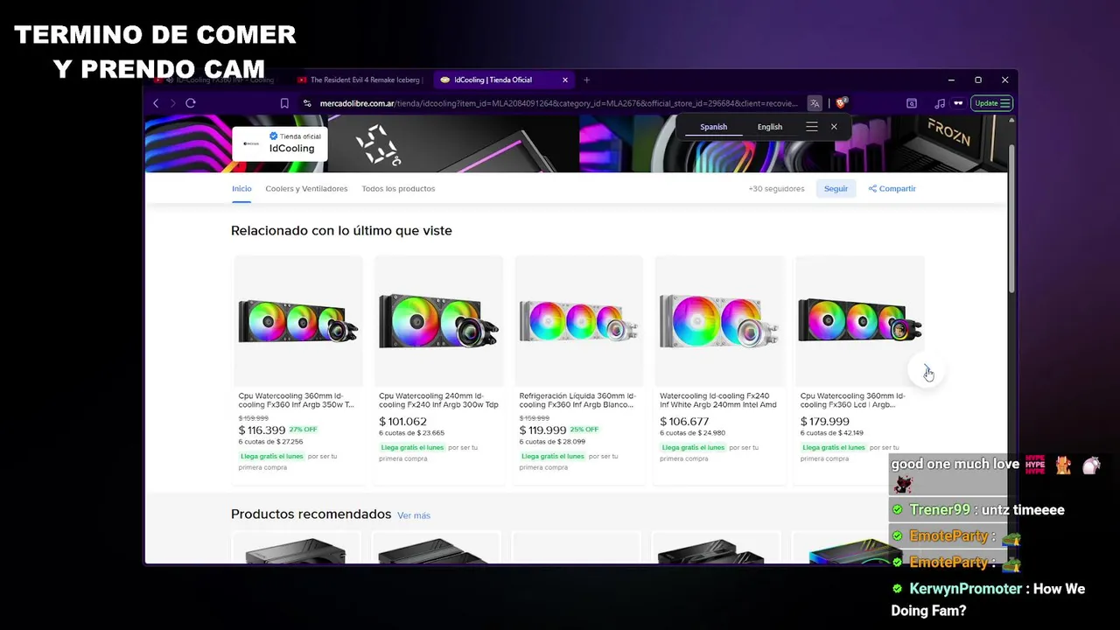Open the Update browser menu button
This screenshot has width=1120, height=630.
click(x=992, y=103)
